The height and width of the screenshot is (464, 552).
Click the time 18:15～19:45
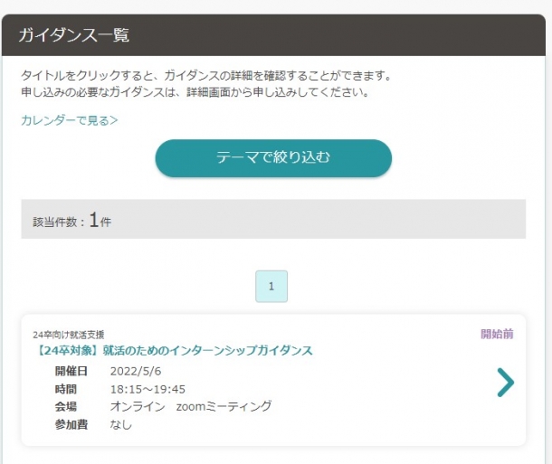[x=148, y=390]
